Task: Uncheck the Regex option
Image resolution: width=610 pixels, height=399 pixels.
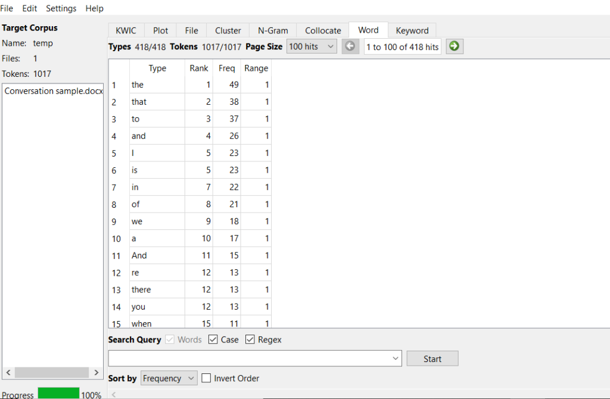Action: tap(250, 339)
